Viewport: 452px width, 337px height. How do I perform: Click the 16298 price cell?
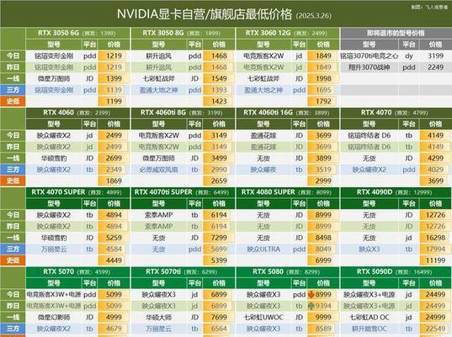pos(435,238)
